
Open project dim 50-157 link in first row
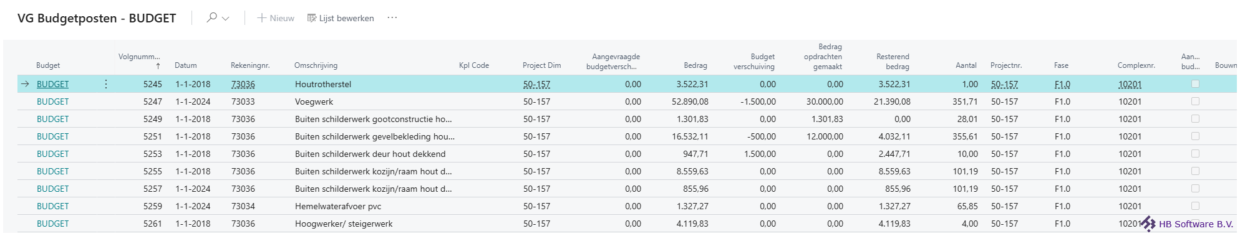(536, 84)
